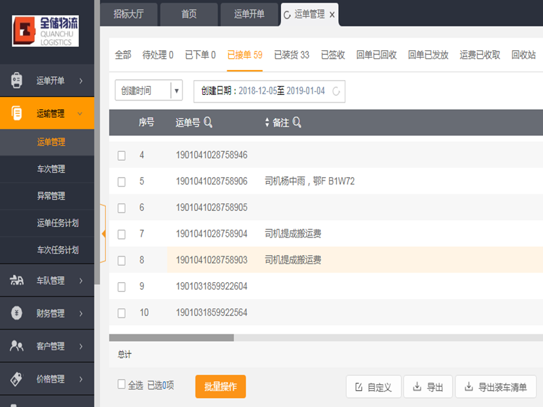
Task: Tick the checkbox on waybill 1901041028758904
Action: [121, 233]
